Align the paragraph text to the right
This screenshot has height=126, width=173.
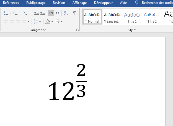tap(18, 22)
